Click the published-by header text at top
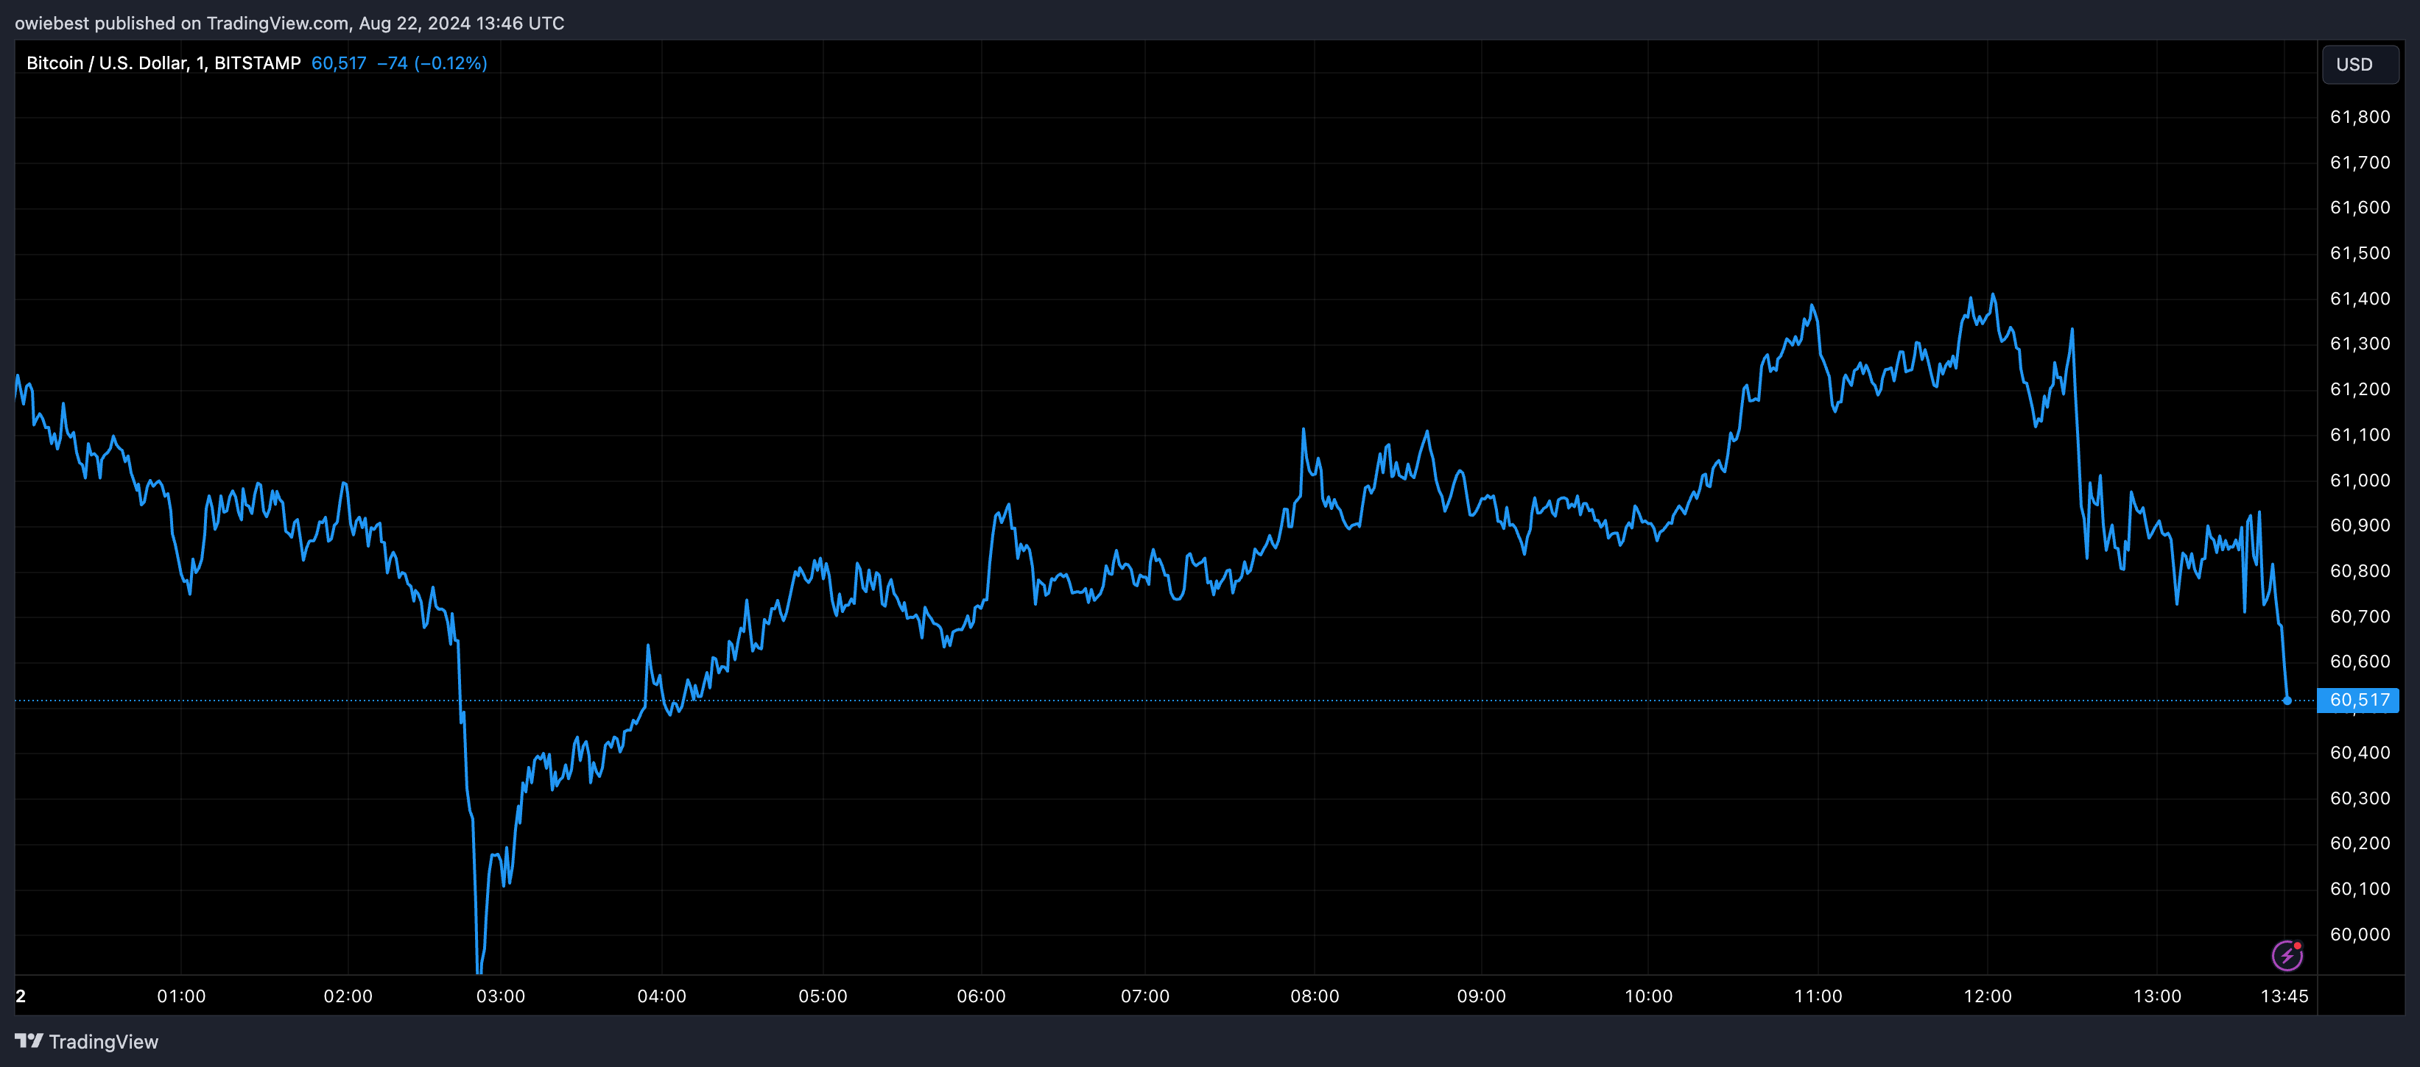Image resolution: width=2420 pixels, height=1067 pixels. click(x=289, y=23)
